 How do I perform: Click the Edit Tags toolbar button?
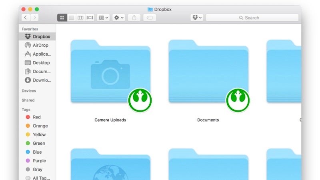[150, 18]
